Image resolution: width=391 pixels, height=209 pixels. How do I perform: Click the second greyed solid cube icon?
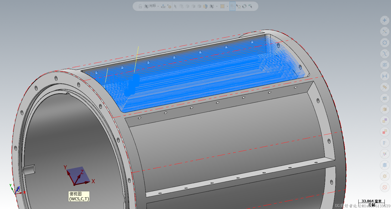(x=199, y=6)
